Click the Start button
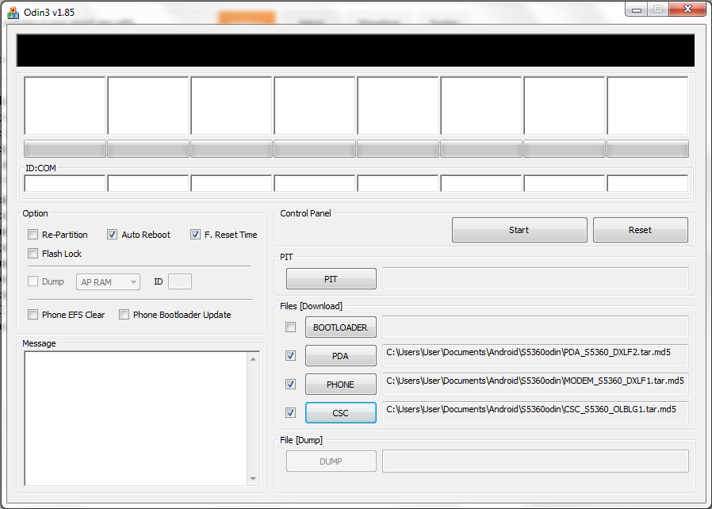Screen dimensions: 712x509 (519, 230)
